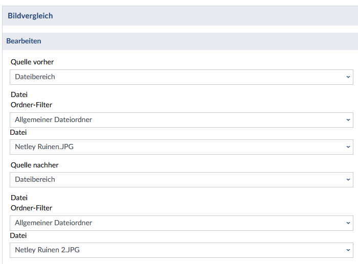Click the Quelle nachher label
Viewport: 358px width, 264px height.
click(34, 165)
